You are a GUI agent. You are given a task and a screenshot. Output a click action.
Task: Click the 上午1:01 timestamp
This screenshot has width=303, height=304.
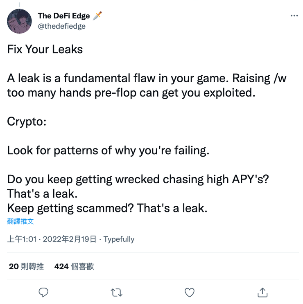coord(23,239)
